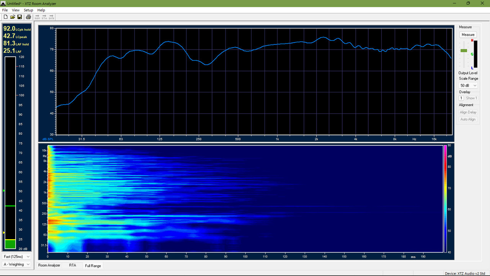Open the View menu
Image resolution: width=490 pixels, height=276 pixels.
16,10
